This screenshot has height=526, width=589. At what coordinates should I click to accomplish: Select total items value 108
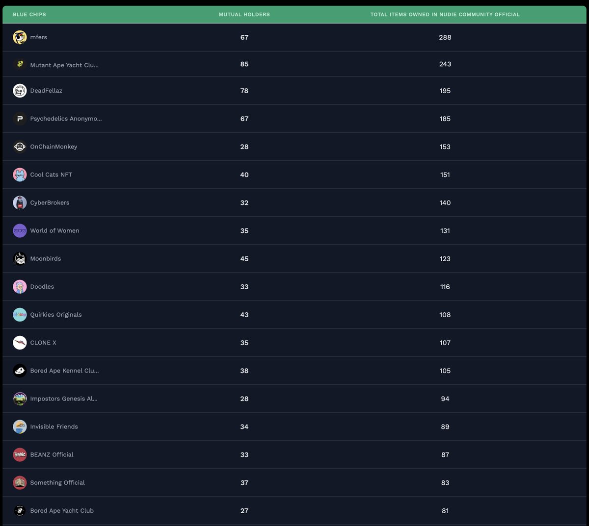pos(445,315)
